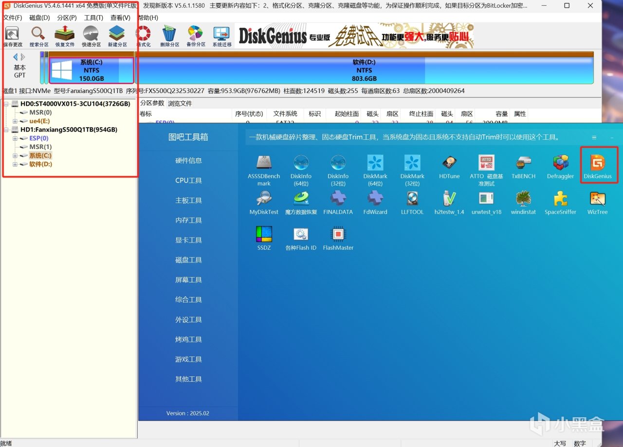Open 主板工具 category in the toolbox
Screen dimensions: 623x447
(188, 201)
